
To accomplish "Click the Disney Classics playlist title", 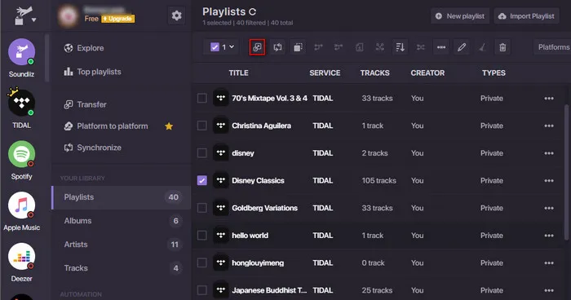I will [x=258, y=181].
